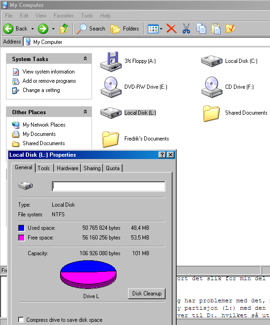Click the green Back arrow icon
Screen dimensions: 270x325
(8, 29)
